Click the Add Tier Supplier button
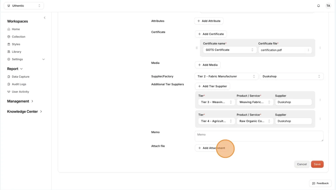This screenshot has height=190, width=336. pos(212,86)
